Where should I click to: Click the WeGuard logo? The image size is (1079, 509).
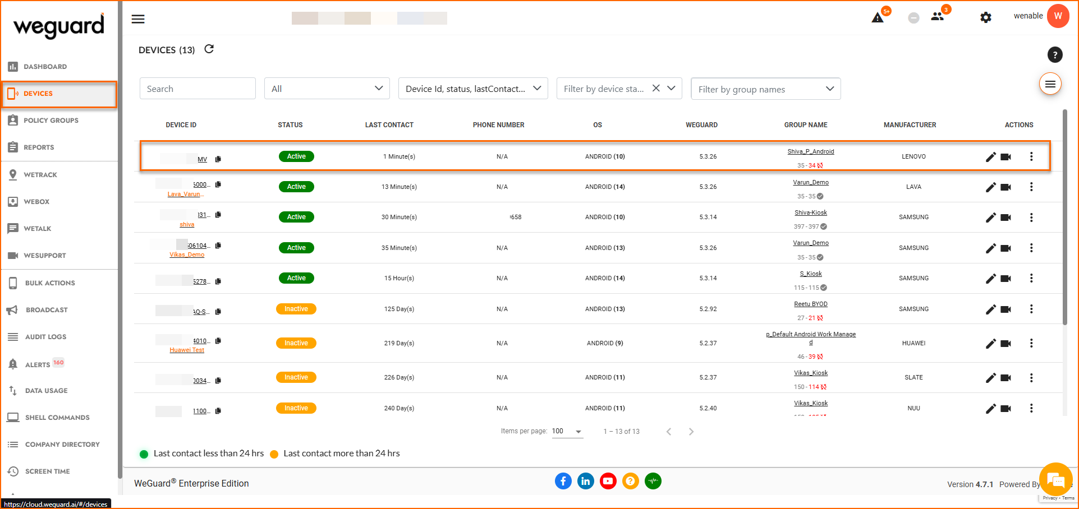click(59, 26)
